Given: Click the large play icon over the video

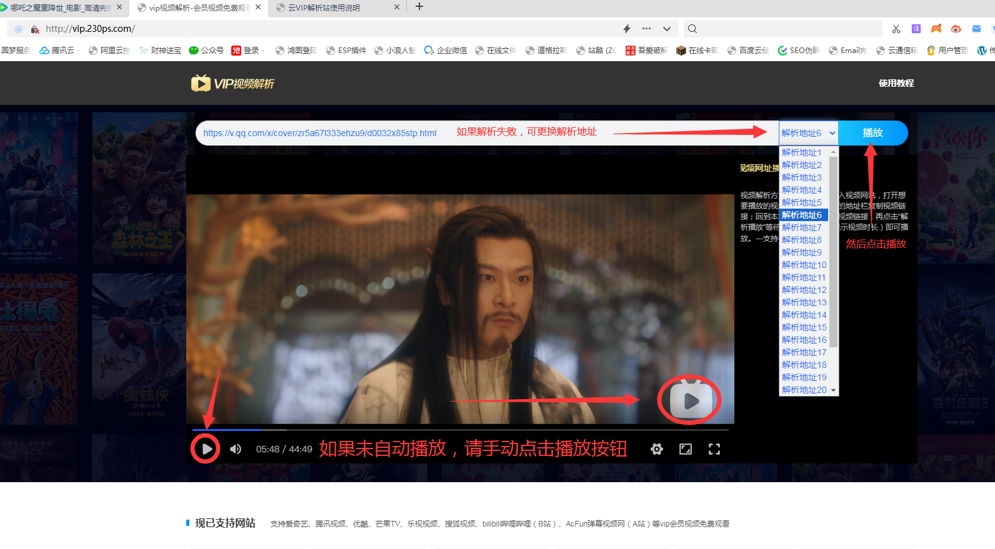Looking at the screenshot, I should tap(691, 401).
